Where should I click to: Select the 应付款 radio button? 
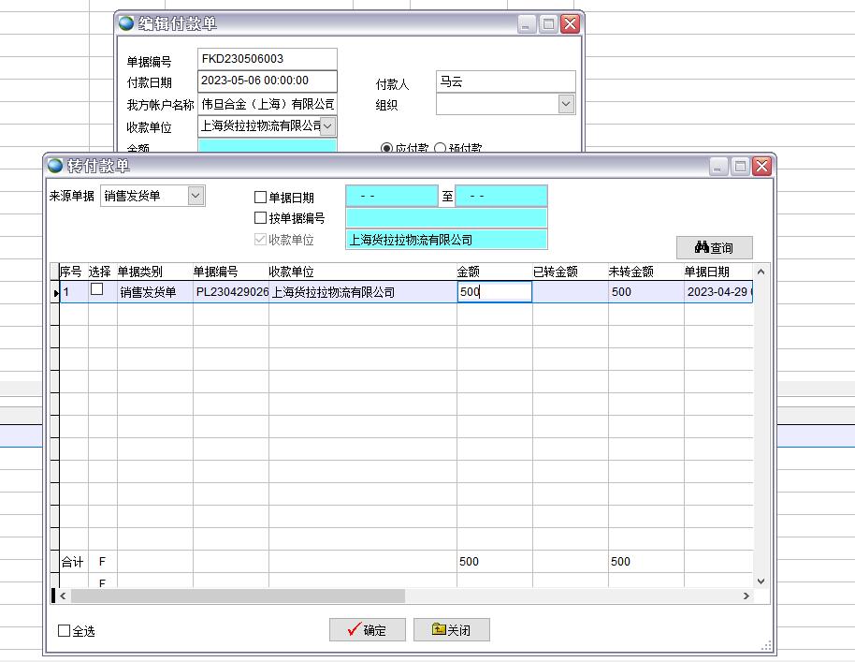(386, 148)
